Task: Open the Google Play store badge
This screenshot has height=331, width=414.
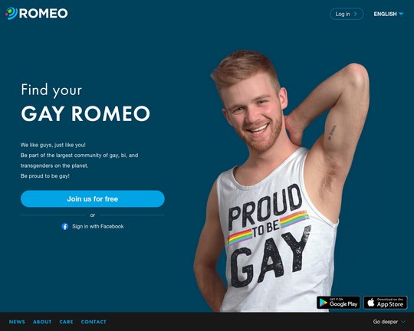Action: [x=338, y=303]
